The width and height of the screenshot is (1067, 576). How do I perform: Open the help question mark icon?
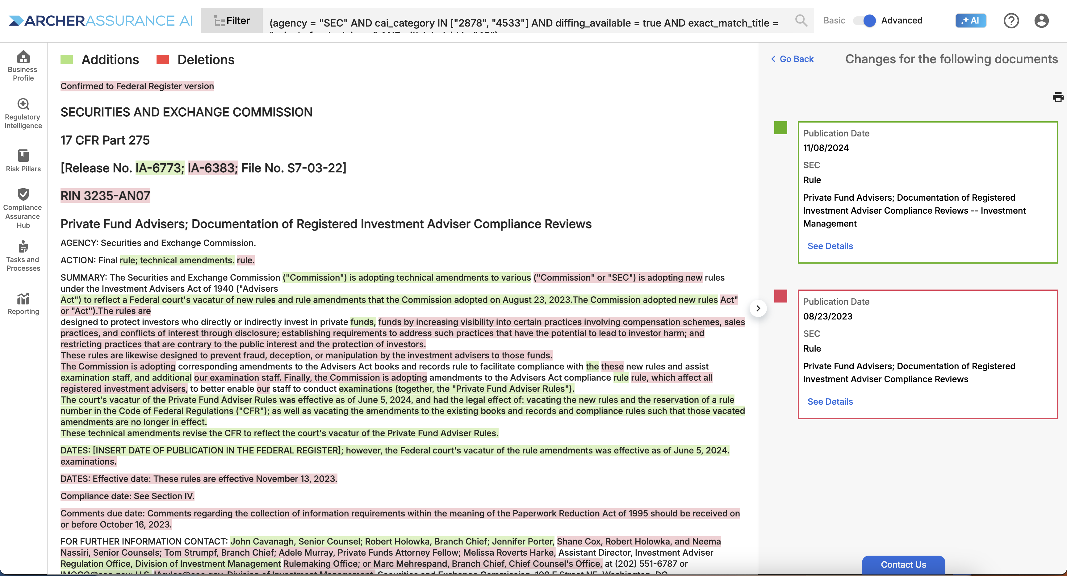[x=1011, y=20]
